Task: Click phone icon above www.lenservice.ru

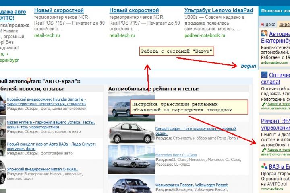Action: (x=264, y=104)
